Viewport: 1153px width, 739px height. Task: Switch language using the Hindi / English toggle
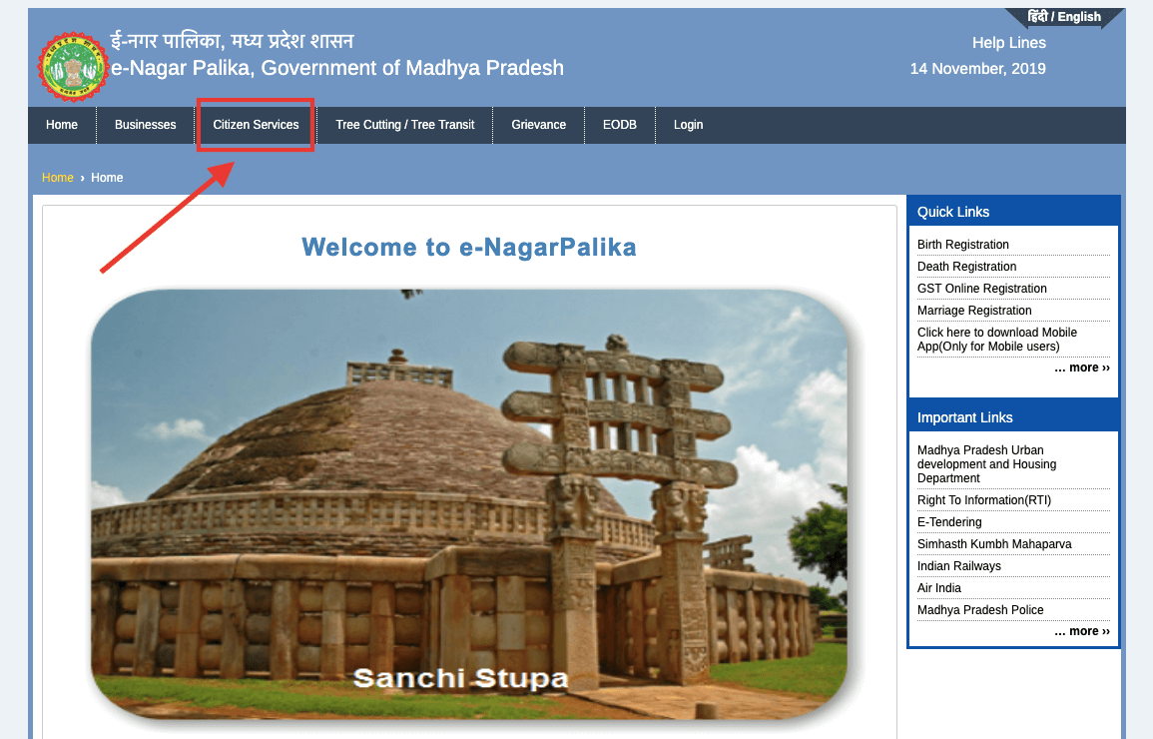1064,17
